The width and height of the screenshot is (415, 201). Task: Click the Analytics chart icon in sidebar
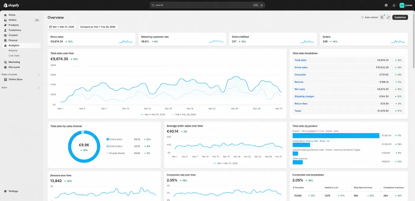tap(5, 45)
